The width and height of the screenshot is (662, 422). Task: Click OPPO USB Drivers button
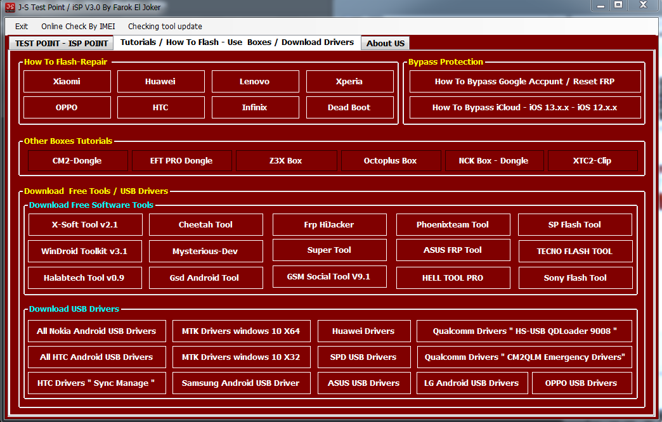coord(581,383)
